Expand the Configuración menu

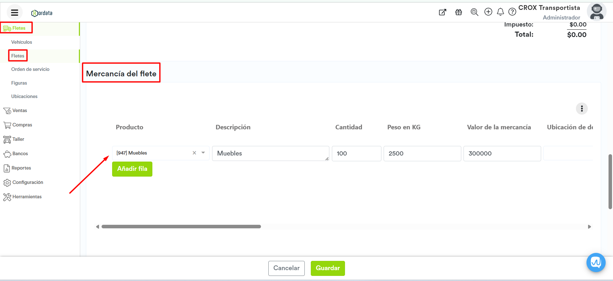[x=27, y=182]
